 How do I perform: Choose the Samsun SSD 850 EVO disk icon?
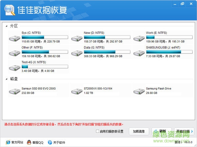pyautogui.click(x=14, y=91)
